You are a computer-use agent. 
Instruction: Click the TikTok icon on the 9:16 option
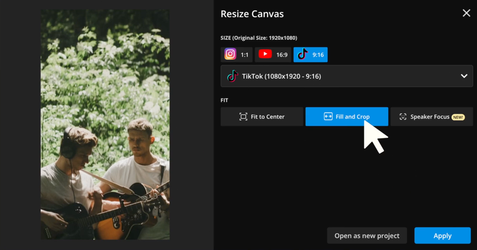(303, 54)
